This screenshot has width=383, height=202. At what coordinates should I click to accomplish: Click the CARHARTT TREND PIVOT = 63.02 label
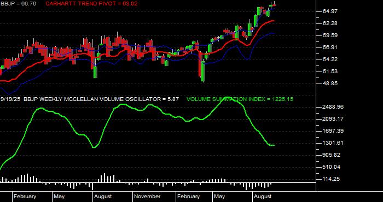[x=91, y=4]
